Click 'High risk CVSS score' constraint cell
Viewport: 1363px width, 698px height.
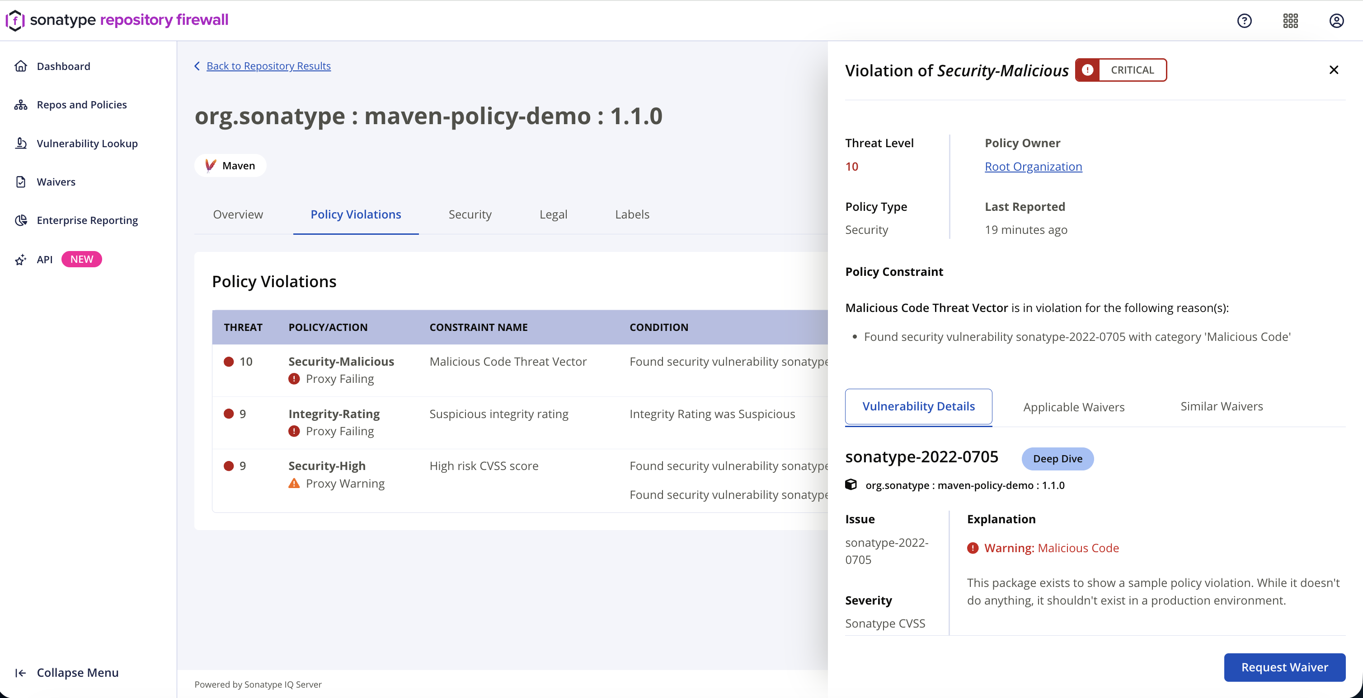[x=484, y=466]
